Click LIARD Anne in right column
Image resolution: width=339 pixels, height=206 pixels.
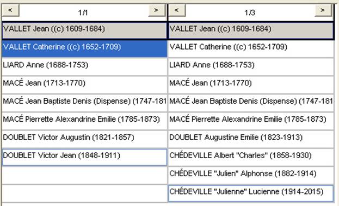[251, 67]
